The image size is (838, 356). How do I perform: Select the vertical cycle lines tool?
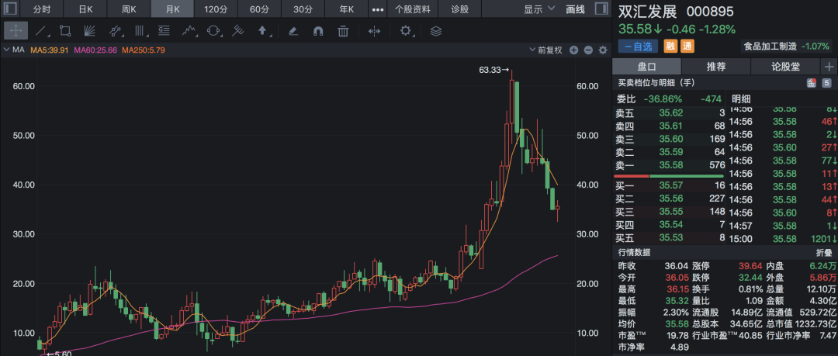tap(140, 31)
